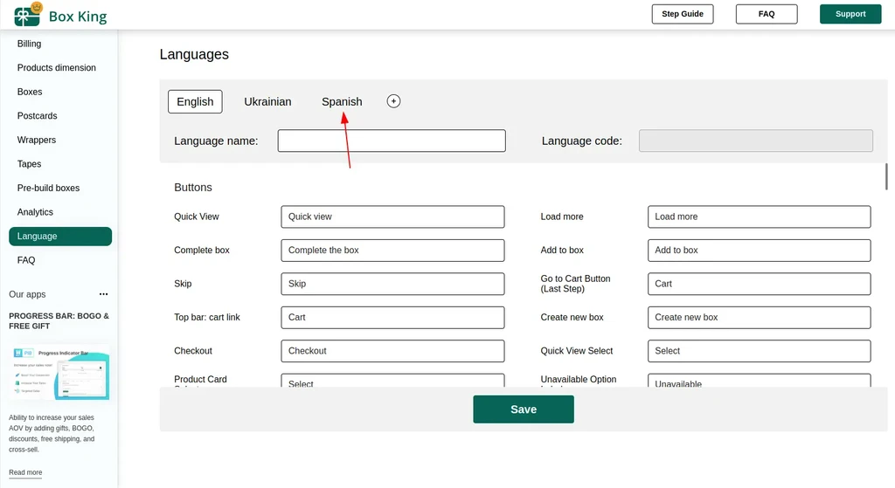Viewport: 895px width, 488px height.
Task: Open Boxes section in sidebar
Action: click(30, 92)
